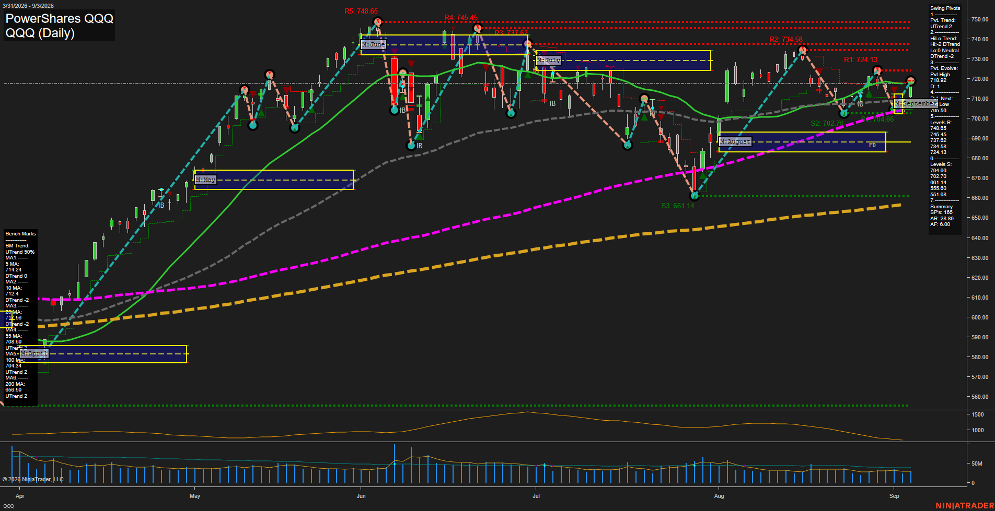The width and height of the screenshot is (995, 511).
Task: Select the S3: 661.14 support label
Action: (x=678, y=206)
